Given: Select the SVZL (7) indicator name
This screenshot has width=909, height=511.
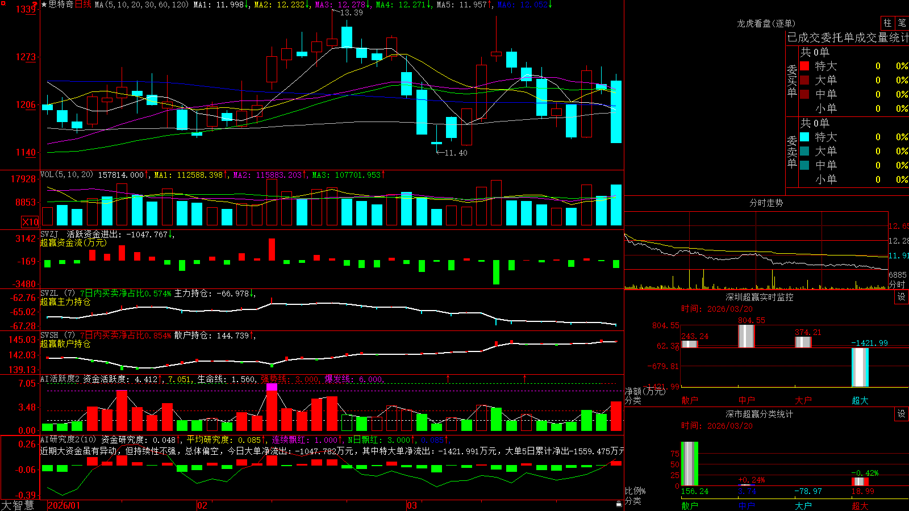Looking at the screenshot, I should point(58,294).
